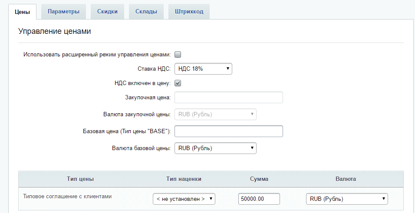The height and width of the screenshot is (213, 415).
Task: Click the Типовое соглашение с клиентами row label
Action: [67, 196]
